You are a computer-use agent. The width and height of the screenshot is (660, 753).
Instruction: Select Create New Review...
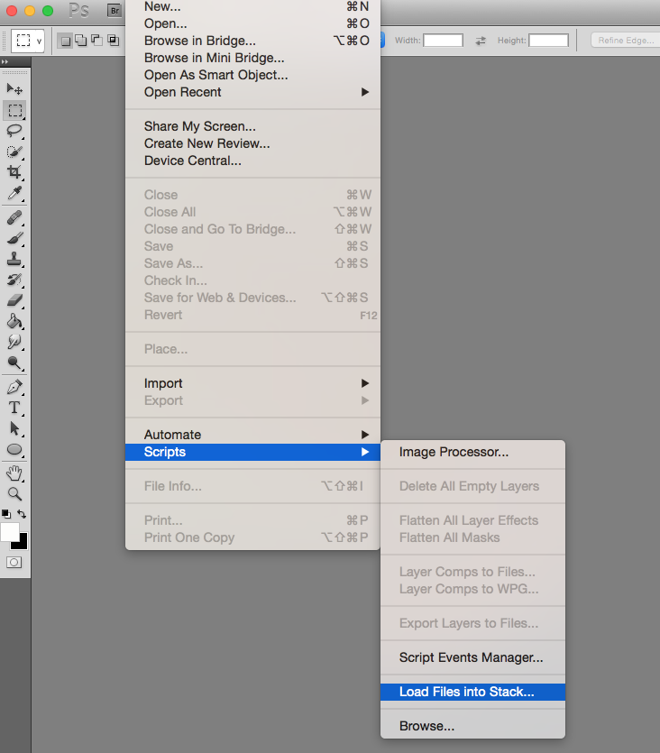(x=252, y=143)
